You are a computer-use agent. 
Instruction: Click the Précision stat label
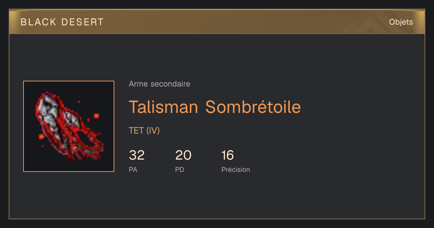[x=236, y=169]
